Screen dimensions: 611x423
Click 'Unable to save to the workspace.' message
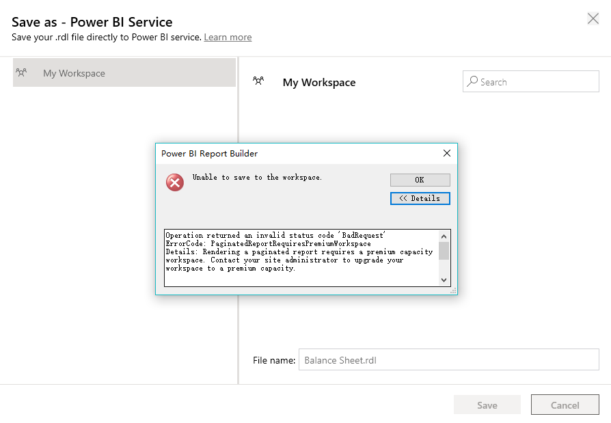pos(257,178)
